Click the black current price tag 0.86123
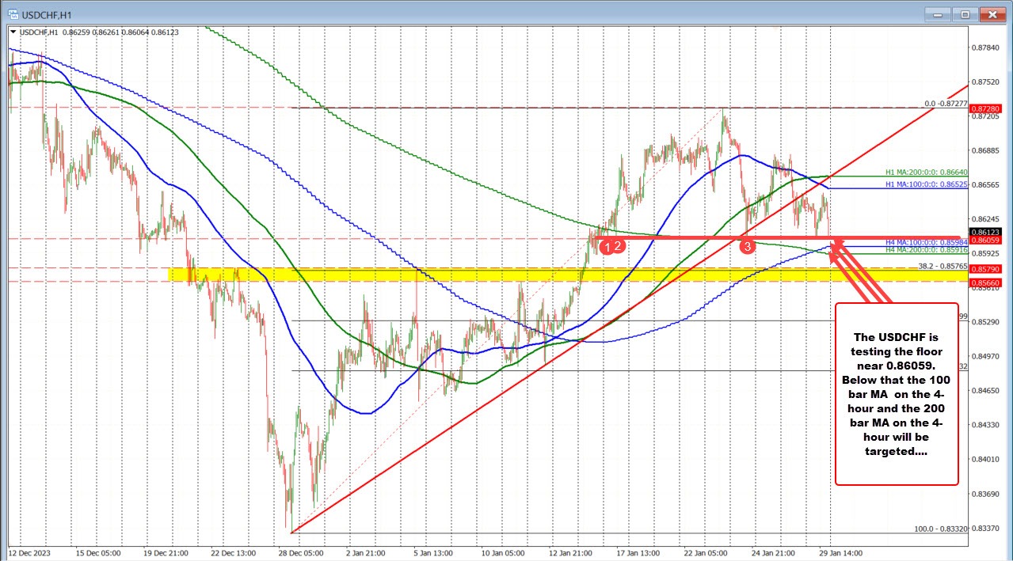 coord(987,232)
